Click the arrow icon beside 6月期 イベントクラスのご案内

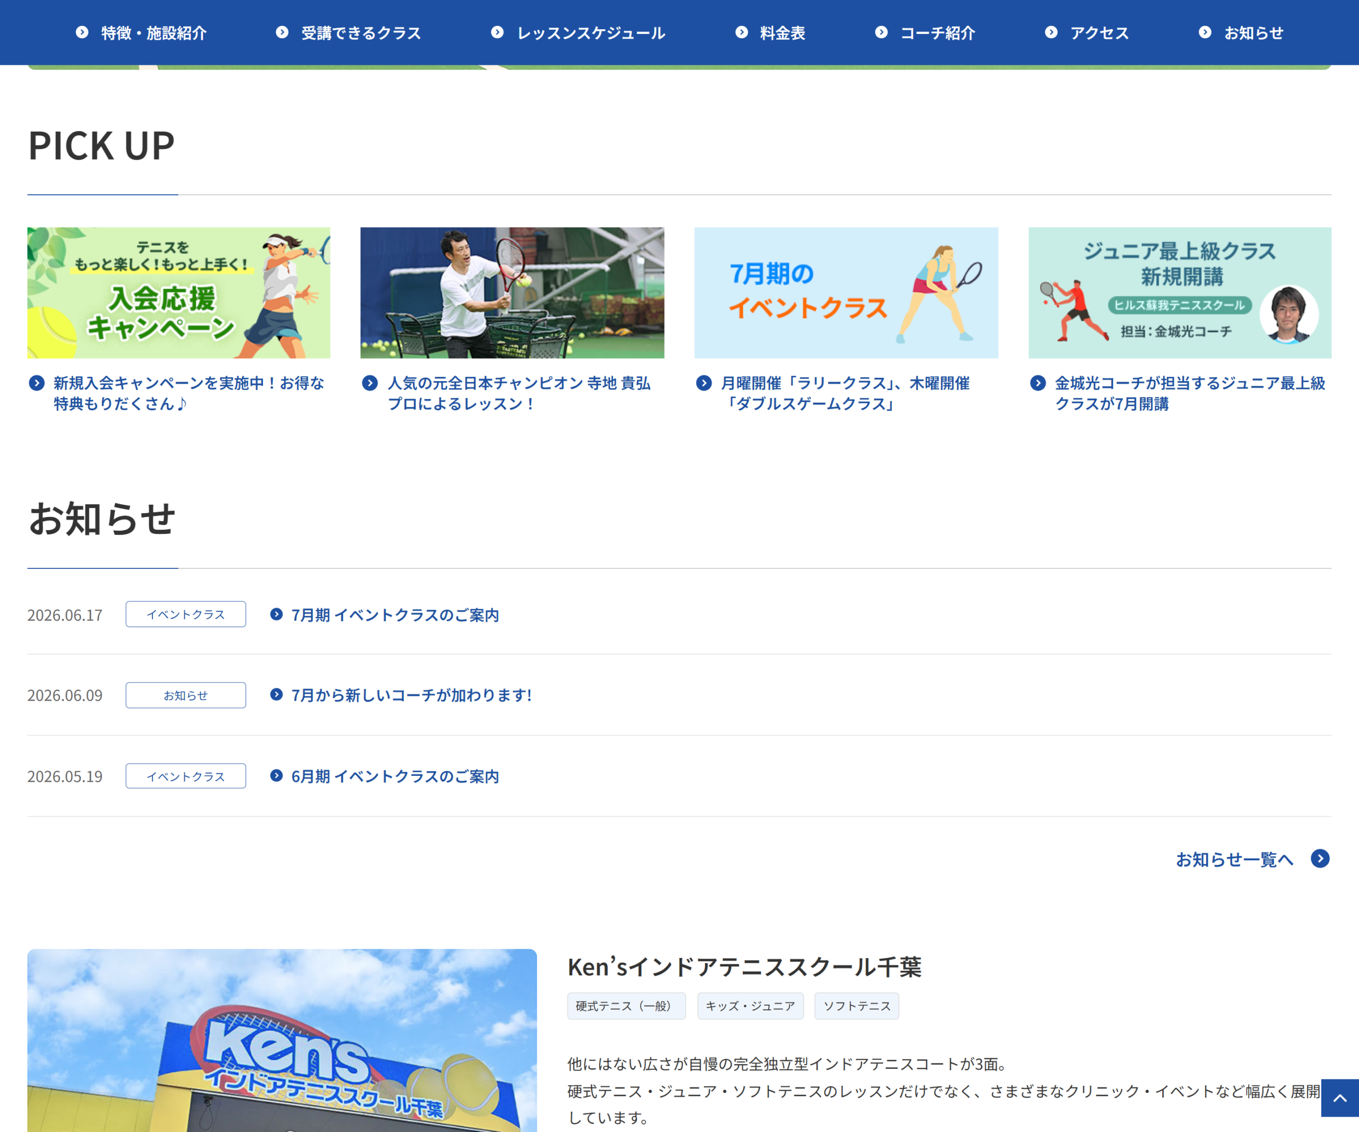click(x=277, y=775)
